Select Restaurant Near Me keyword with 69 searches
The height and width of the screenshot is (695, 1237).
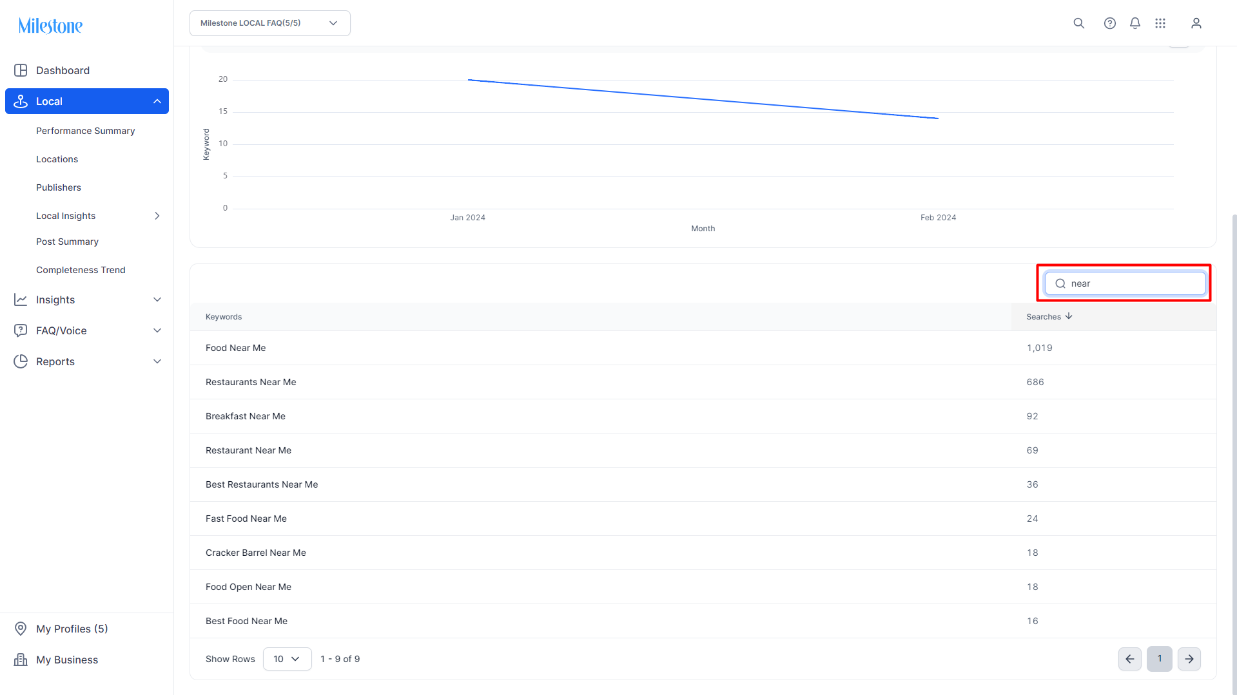(x=248, y=450)
